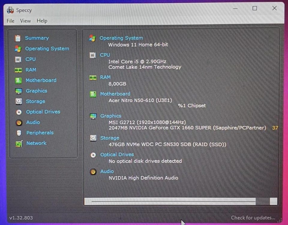288x225 pixels.
Task: Show Audio section from sidebar
Action: [33, 122]
